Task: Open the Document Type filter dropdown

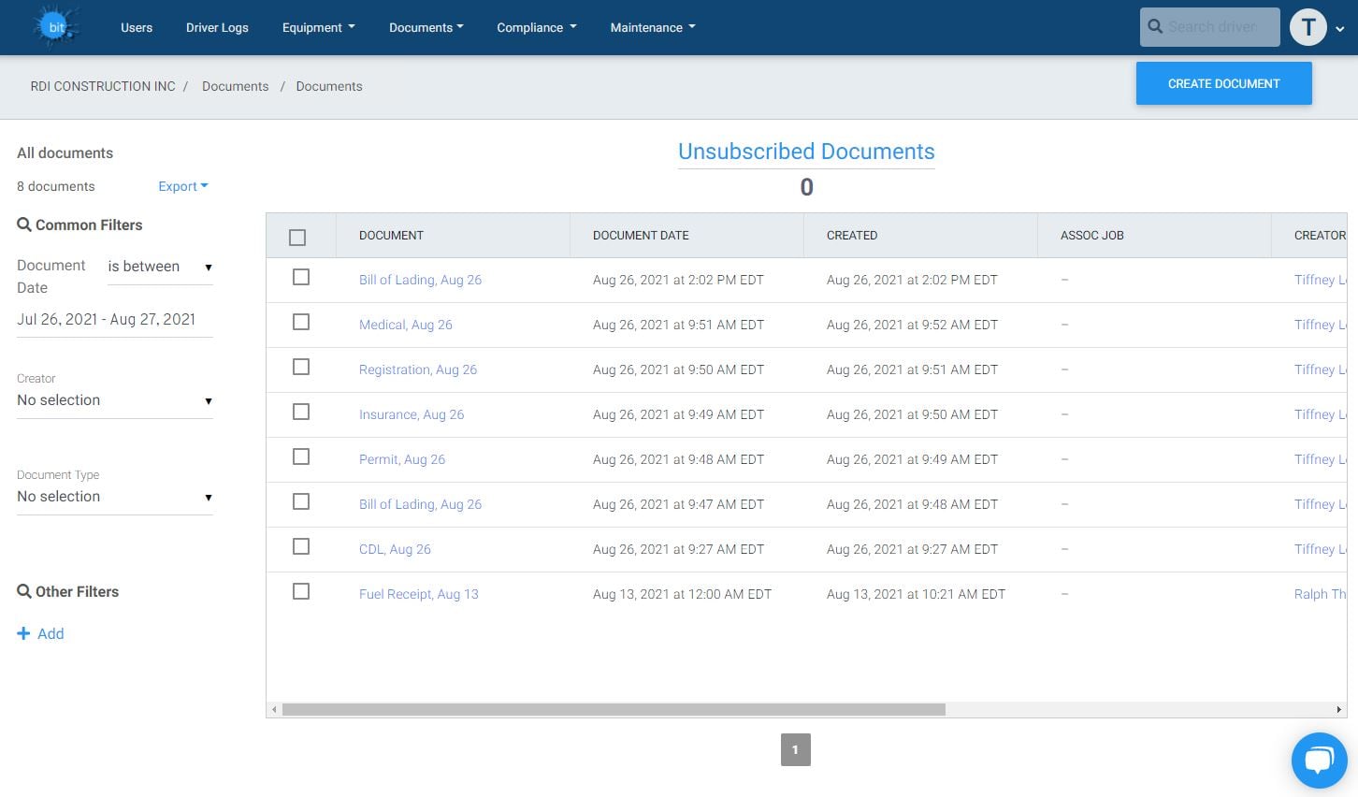Action: [x=115, y=497]
